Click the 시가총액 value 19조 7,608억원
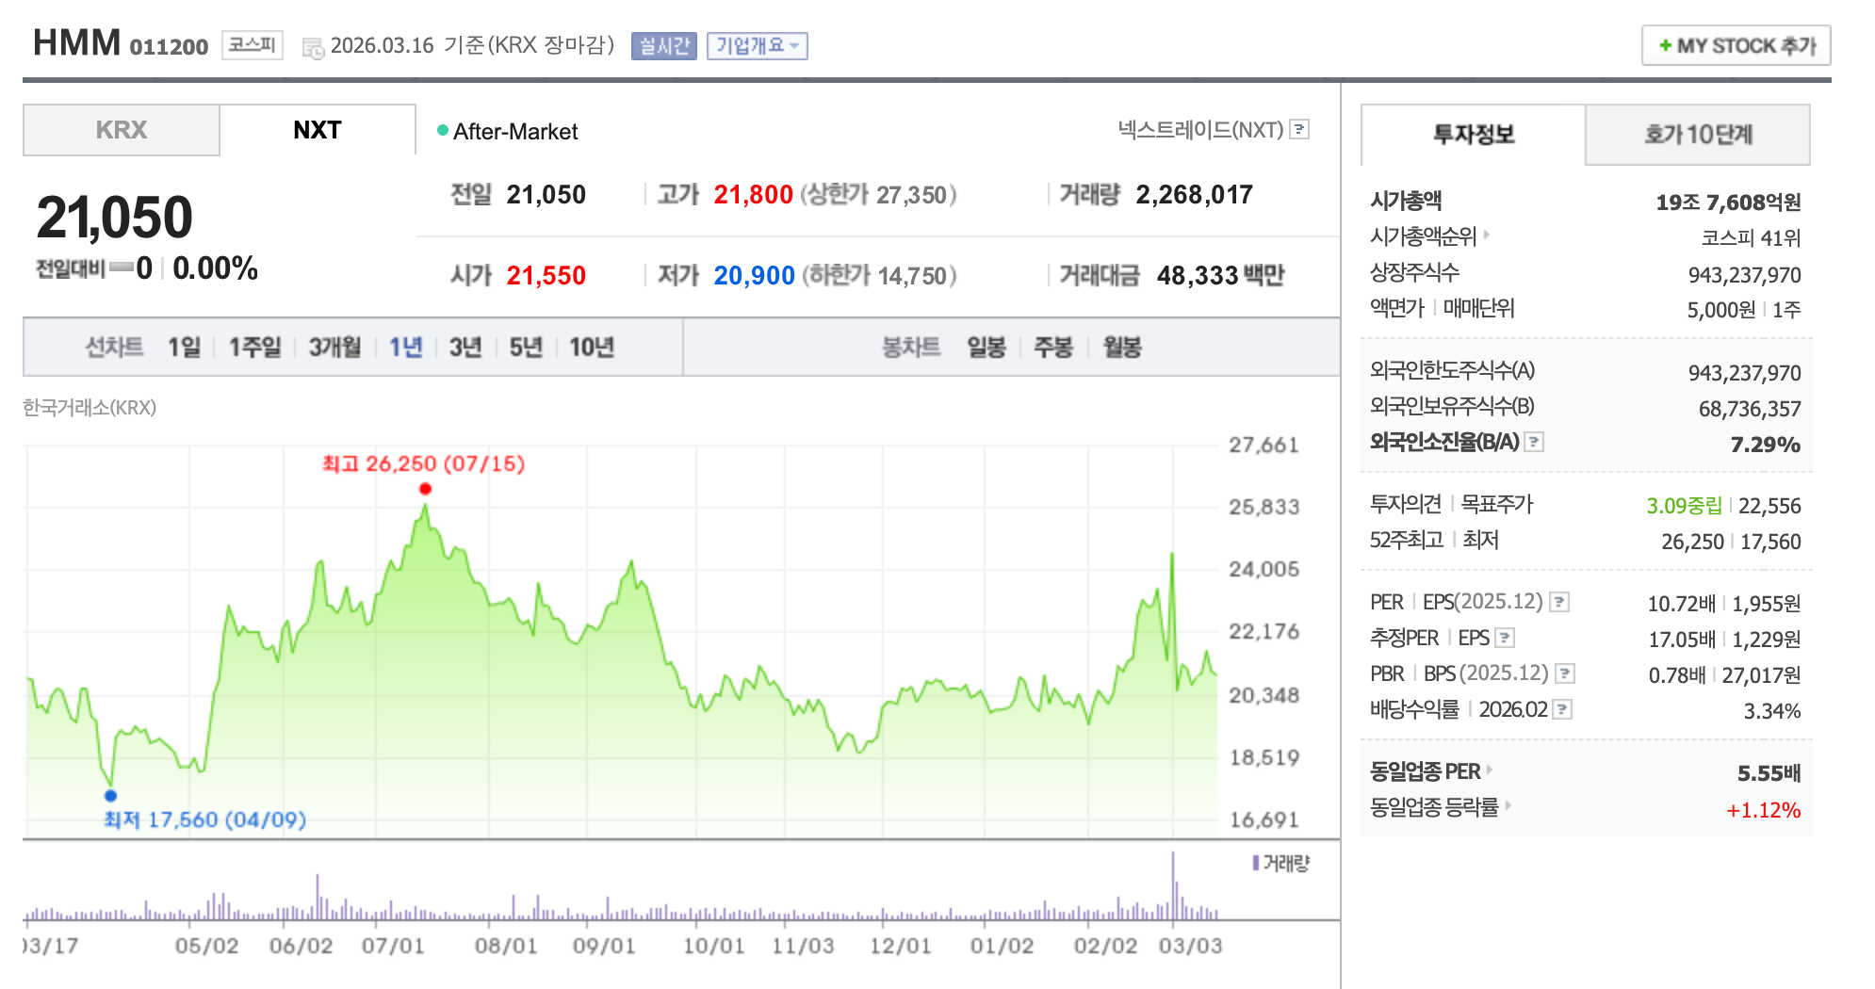The width and height of the screenshot is (1875, 989). (x=1728, y=203)
